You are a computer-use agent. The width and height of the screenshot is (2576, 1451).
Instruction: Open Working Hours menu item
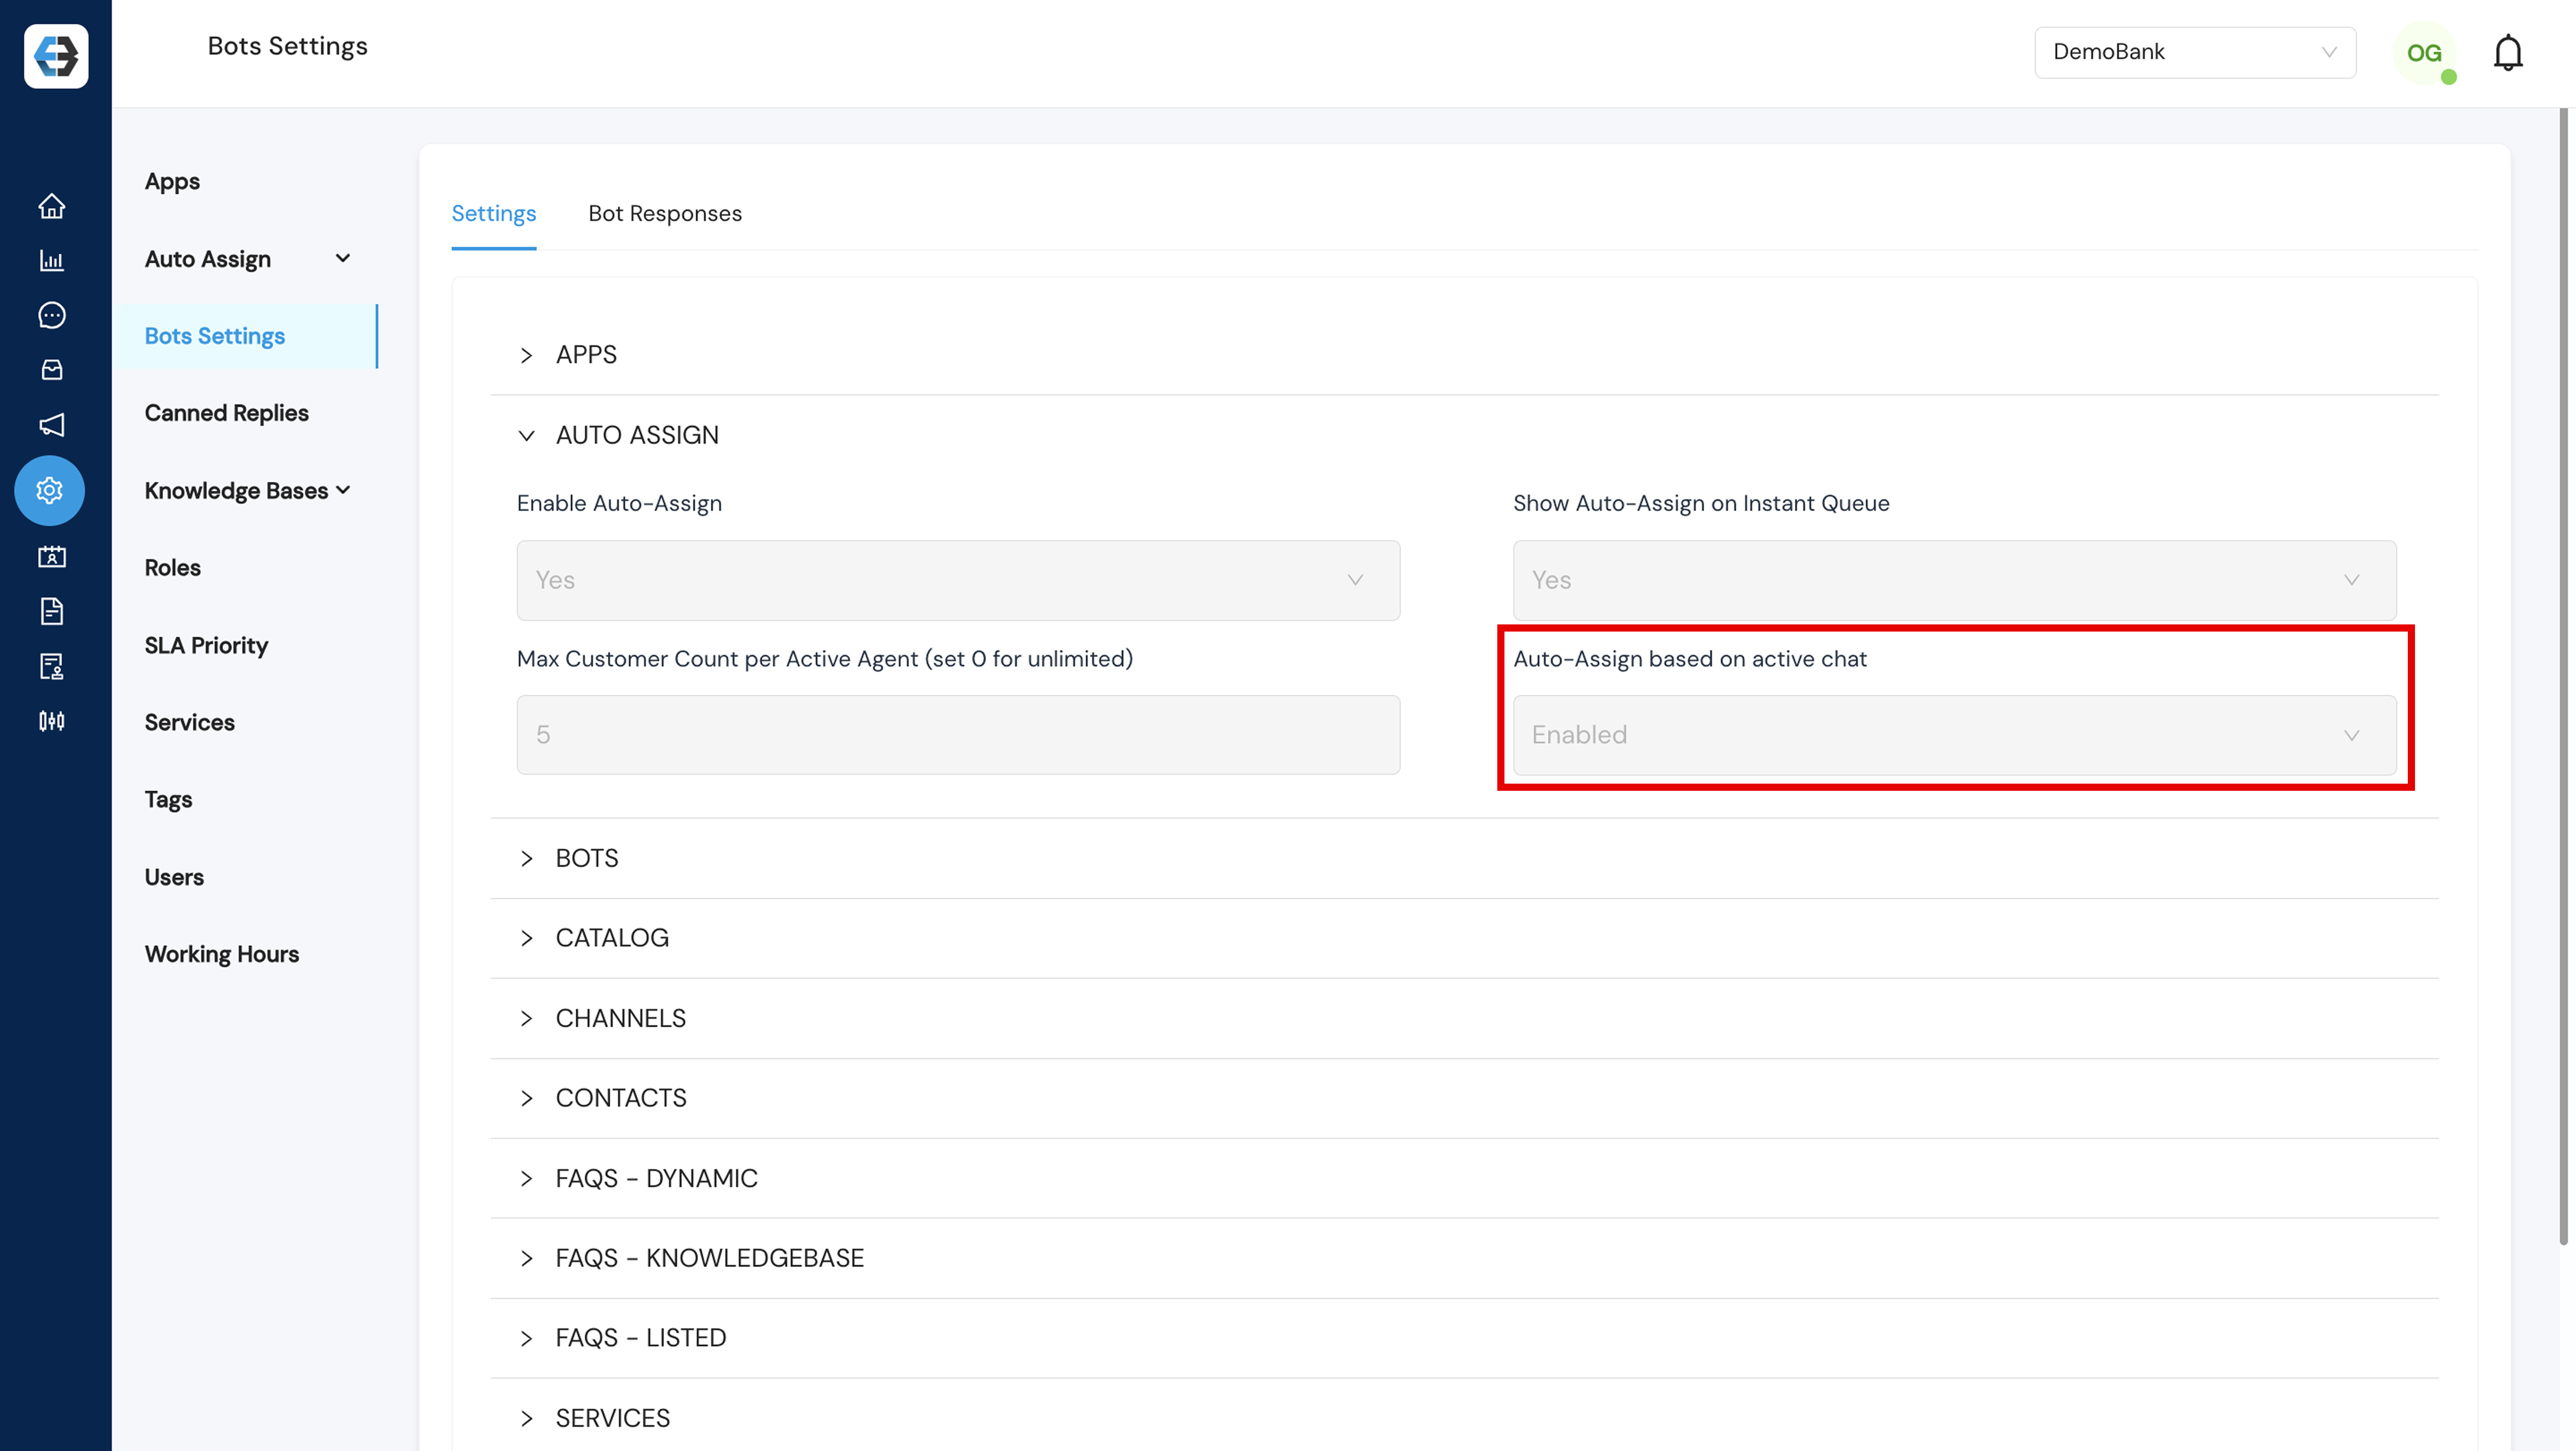(x=222, y=954)
